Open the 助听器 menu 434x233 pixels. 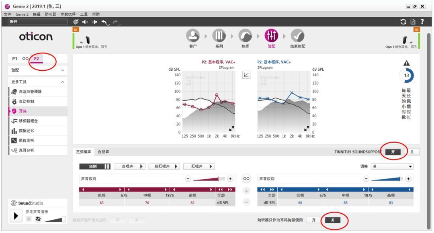coord(50,14)
